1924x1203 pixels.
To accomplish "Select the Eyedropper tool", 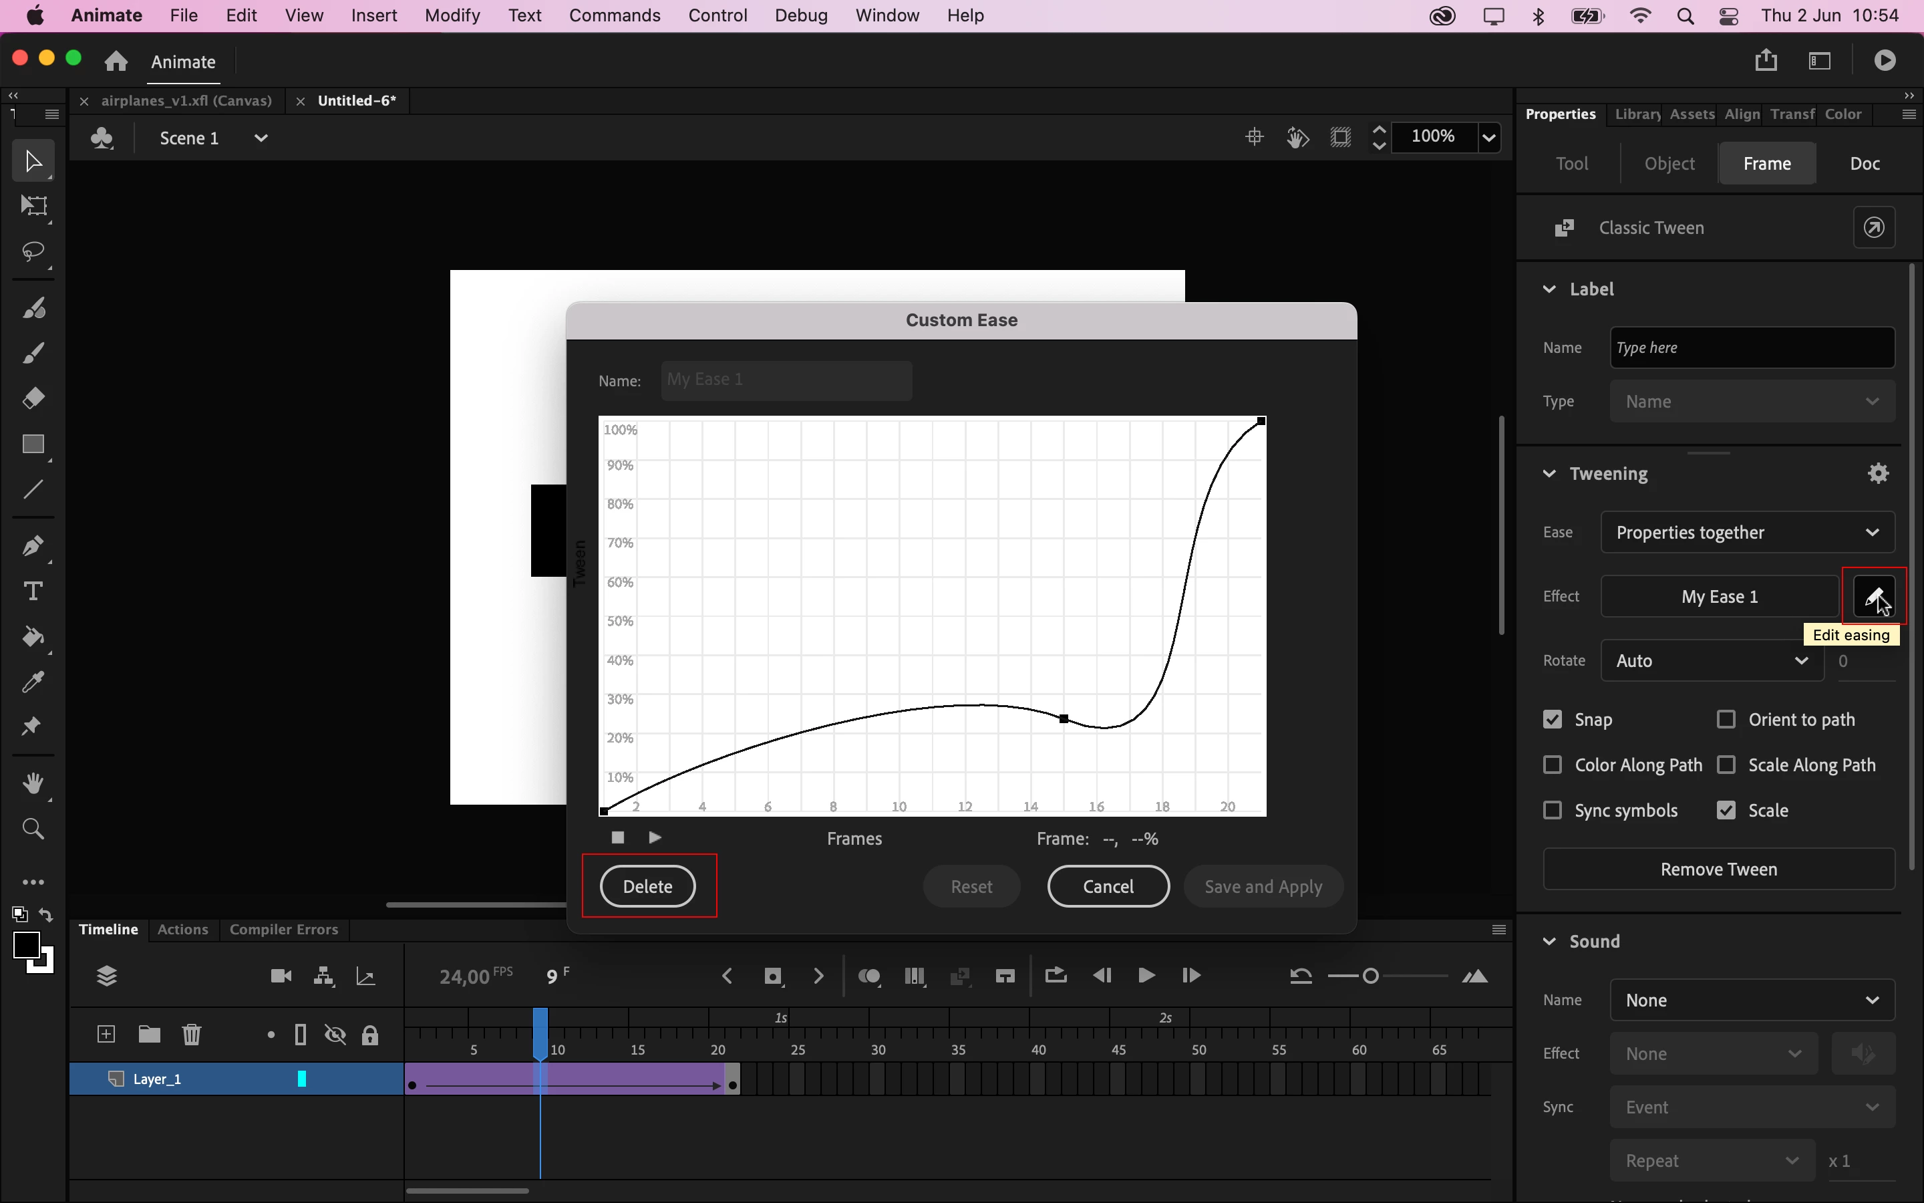I will [x=33, y=682].
